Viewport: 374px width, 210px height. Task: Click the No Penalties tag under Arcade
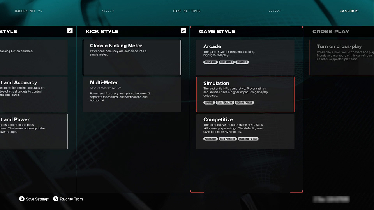click(226, 62)
